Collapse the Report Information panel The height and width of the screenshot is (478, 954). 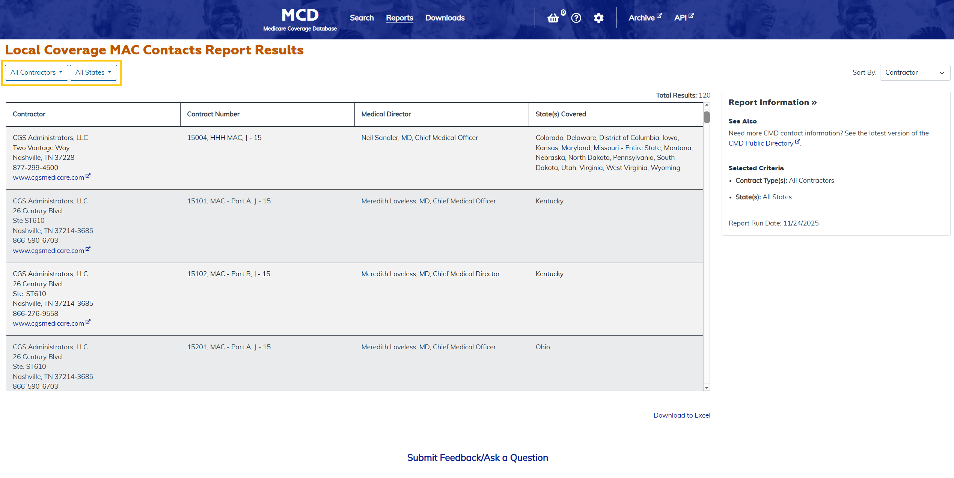[772, 102]
